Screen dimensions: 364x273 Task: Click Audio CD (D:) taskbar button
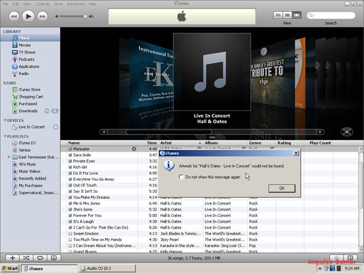pos(107,268)
